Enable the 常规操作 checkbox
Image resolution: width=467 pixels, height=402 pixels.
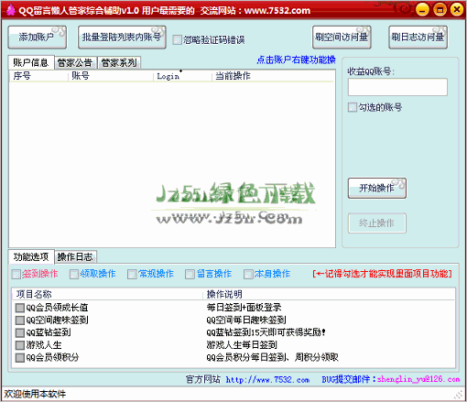click(132, 274)
